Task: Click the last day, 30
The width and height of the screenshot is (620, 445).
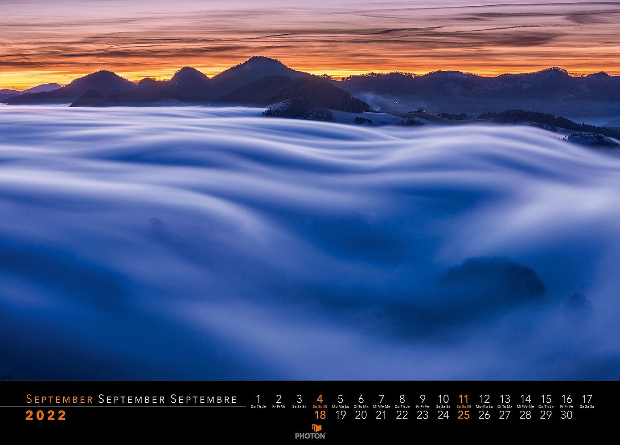Action: (566, 415)
